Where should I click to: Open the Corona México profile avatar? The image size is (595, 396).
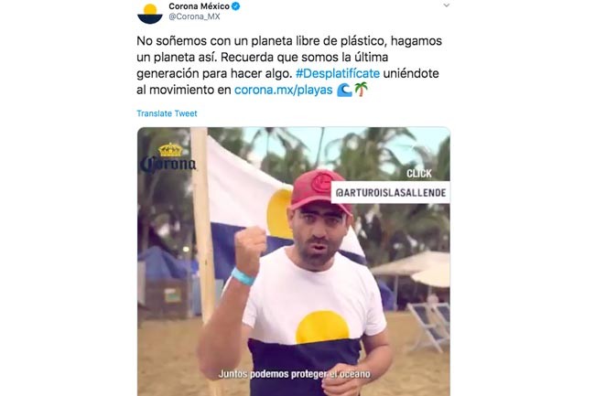pos(150,13)
